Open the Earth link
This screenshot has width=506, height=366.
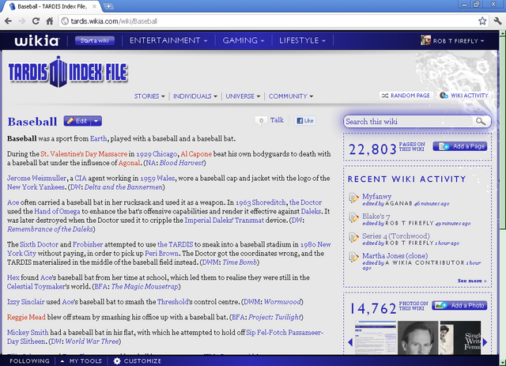98,139
